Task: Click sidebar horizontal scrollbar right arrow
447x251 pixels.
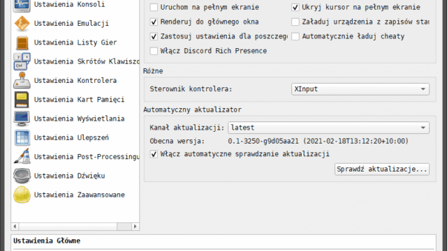Action: pyautogui.click(x=135, y=227)
